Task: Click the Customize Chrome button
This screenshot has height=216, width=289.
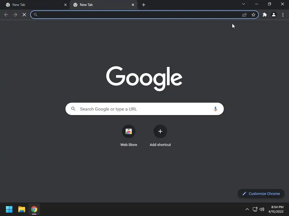Action: [261, 193]
